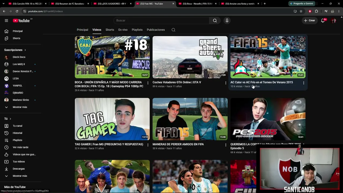Open the browser media controls icon
The image size is (343, 193).
tap(326, 11)
